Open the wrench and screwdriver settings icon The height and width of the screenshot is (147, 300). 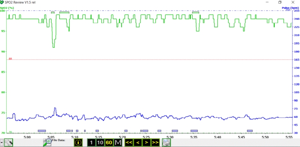(9, 143)
